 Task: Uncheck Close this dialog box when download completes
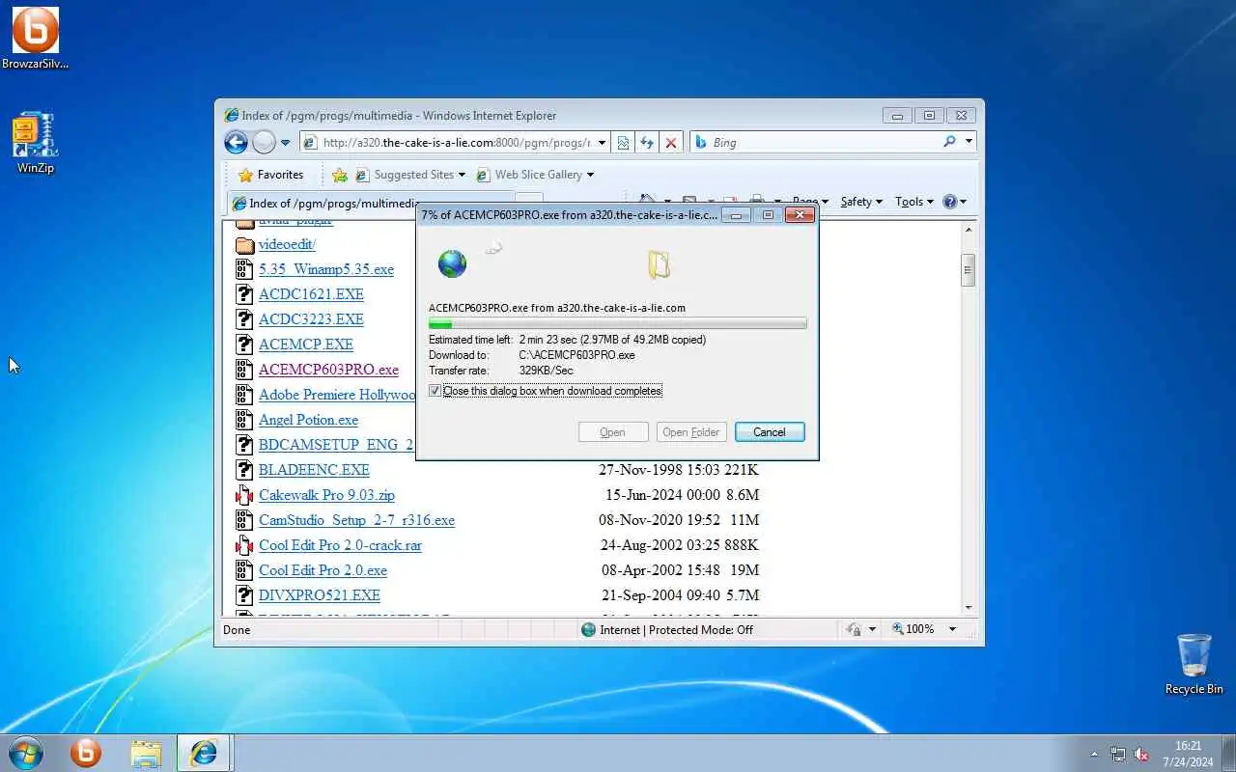coord(435,391)
